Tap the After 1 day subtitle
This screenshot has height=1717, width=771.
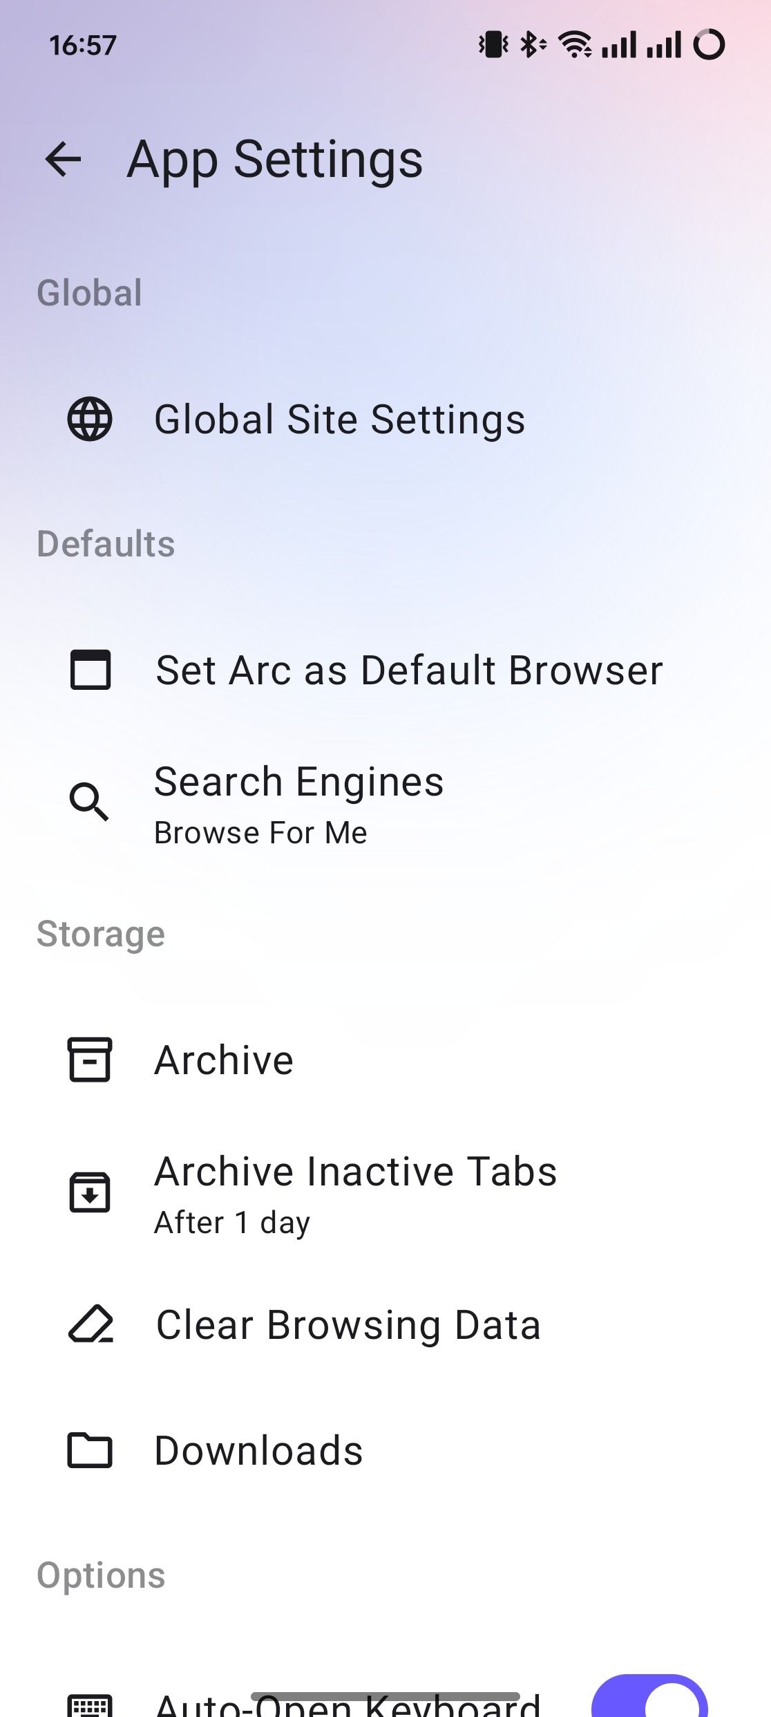(x=232, y=1223)
